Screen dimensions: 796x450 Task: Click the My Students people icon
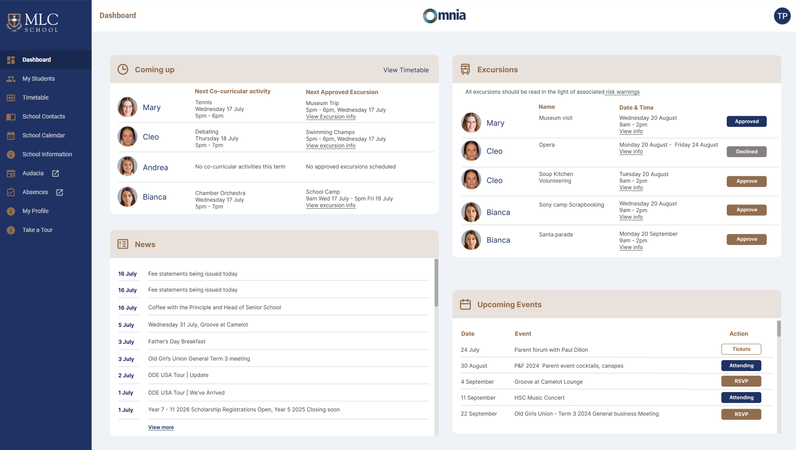click(x=11, y=79)
